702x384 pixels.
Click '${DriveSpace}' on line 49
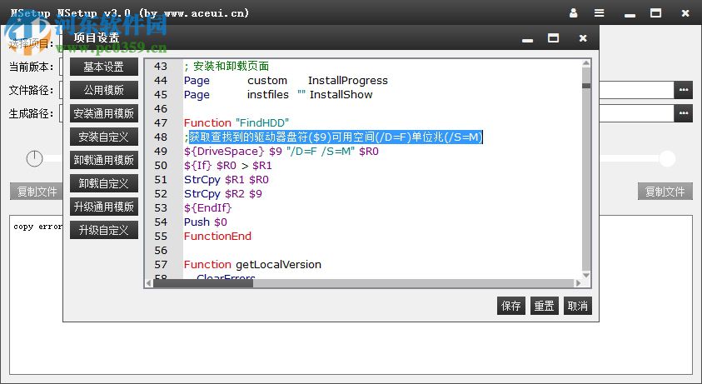[224, 152]
